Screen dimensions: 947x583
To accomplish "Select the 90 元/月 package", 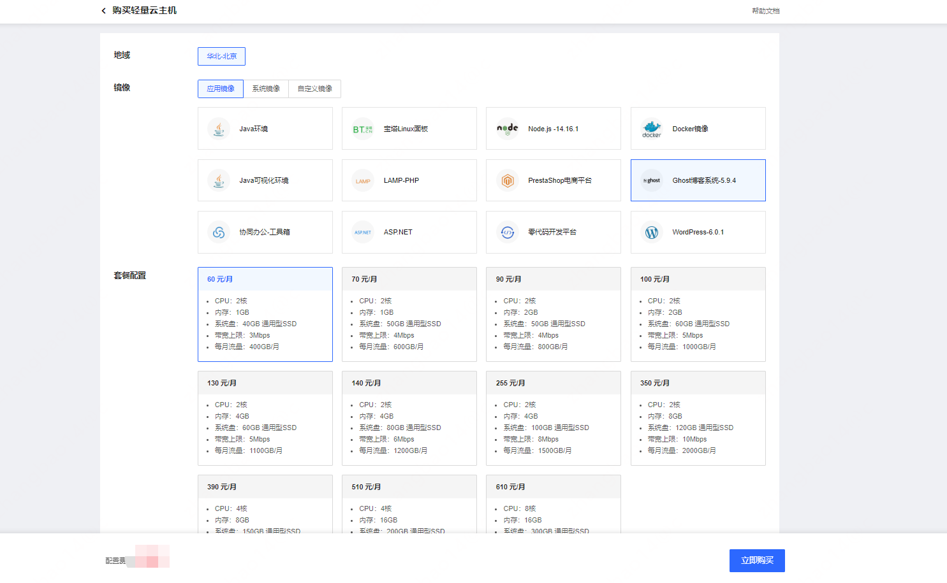I will click(554, 314).
